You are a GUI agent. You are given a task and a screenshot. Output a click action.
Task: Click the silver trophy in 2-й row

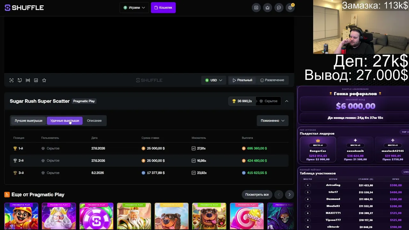[15, 160]
